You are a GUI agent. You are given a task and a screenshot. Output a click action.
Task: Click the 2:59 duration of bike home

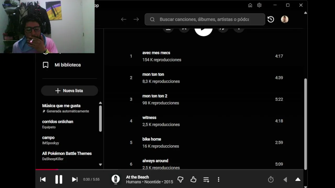(279, 143)
